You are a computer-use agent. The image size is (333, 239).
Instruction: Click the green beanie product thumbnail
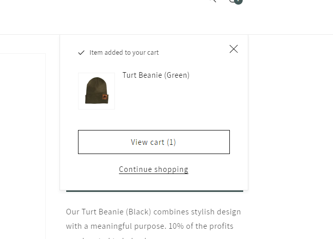click(96, 91)
